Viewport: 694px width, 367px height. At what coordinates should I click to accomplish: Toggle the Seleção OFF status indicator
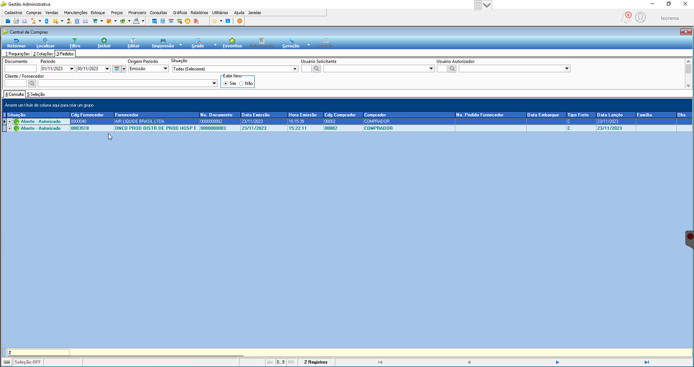click(x=27, y=362)
